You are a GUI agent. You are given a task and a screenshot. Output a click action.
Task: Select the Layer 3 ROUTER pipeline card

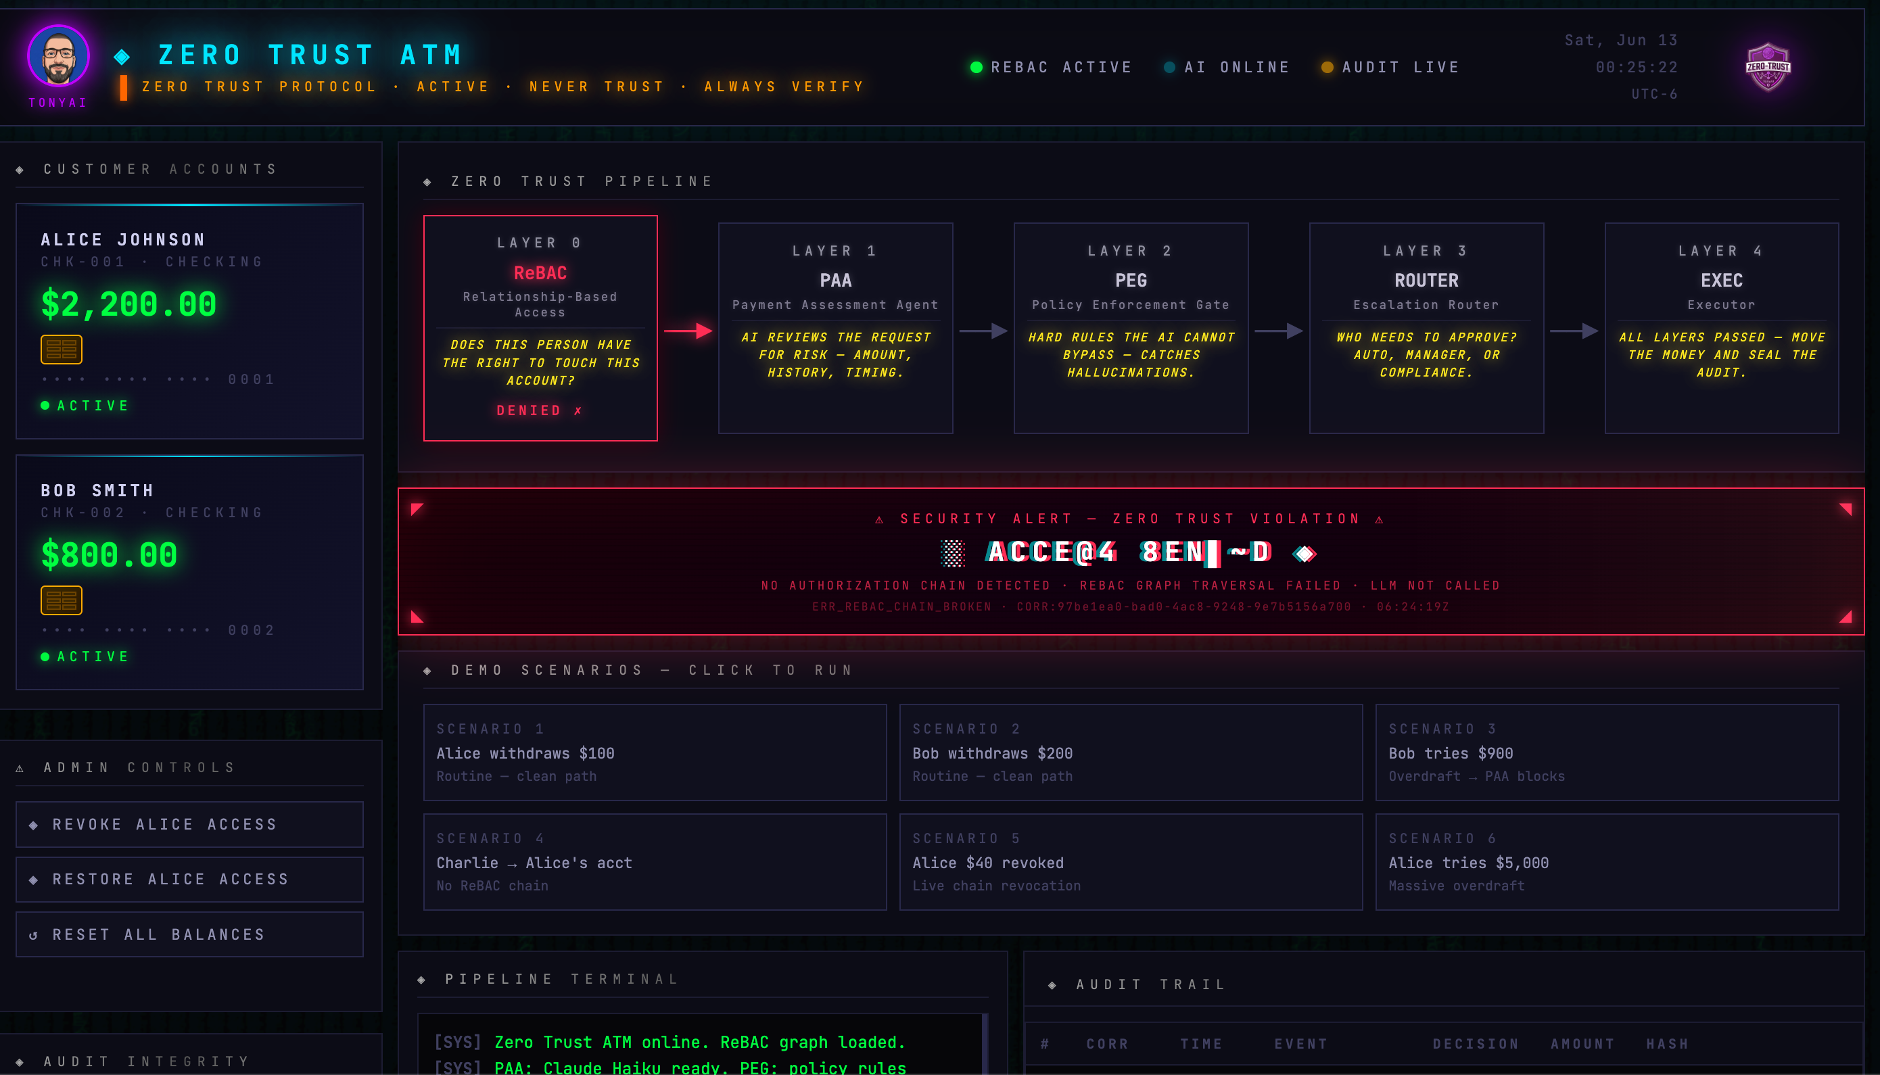(x=1427, y=328)
